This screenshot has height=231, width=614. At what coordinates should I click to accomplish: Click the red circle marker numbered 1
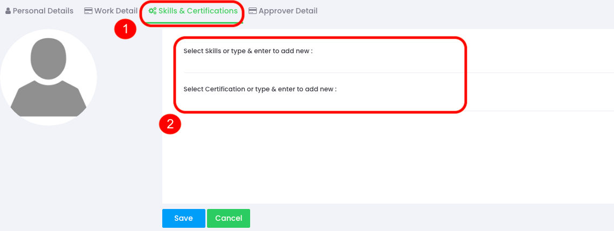(125, 29)
